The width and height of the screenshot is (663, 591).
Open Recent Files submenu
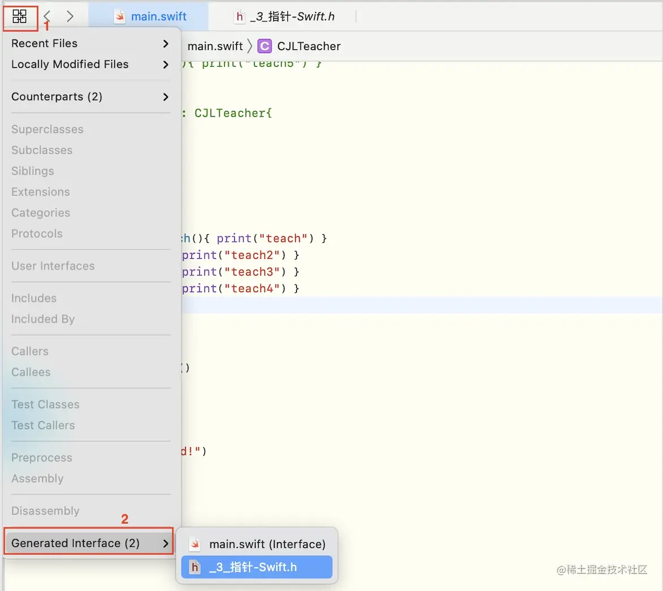(x=91, y=43)
